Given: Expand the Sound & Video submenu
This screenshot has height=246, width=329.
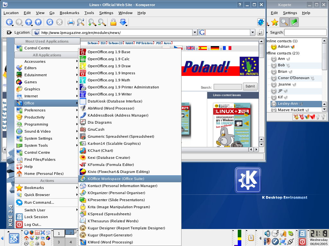Looking at the screenshot, I should [47, 131].
